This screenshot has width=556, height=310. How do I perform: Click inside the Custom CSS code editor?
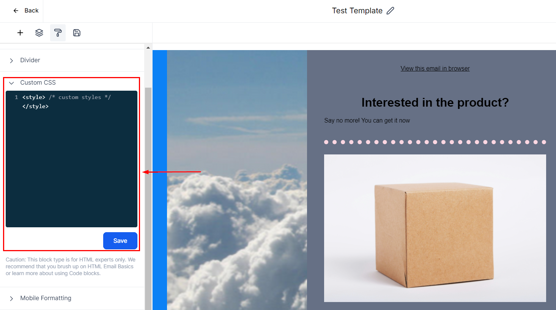71,159
